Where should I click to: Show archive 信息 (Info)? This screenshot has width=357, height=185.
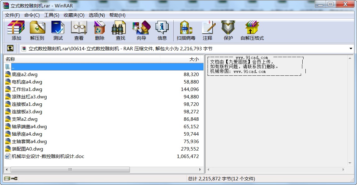pos(162,30)
